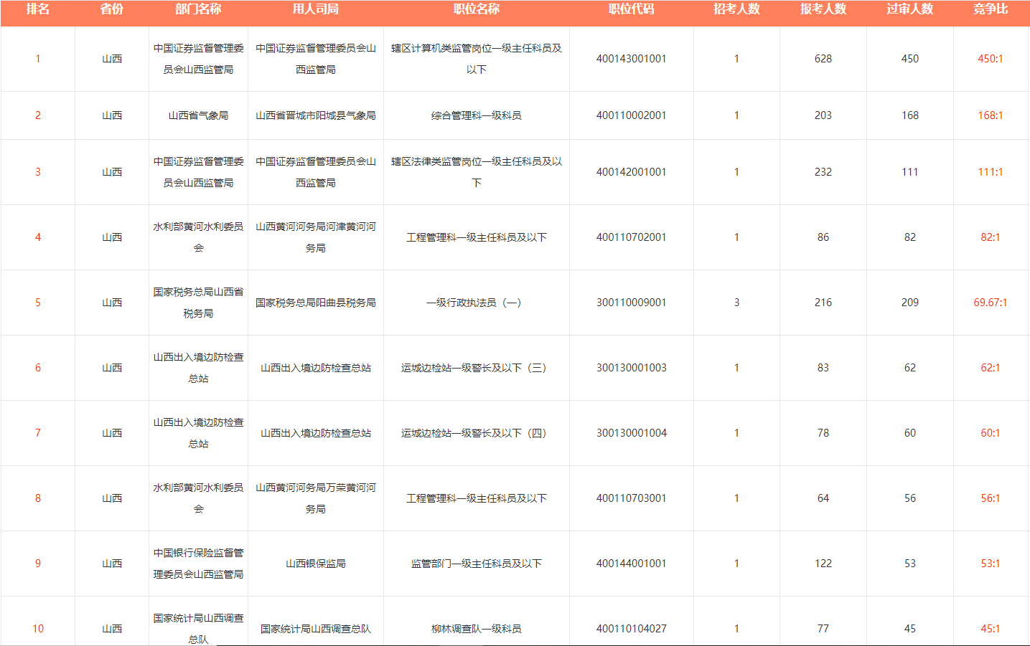
Task: Click position code 300110009001
Action: [x=631, y=303]
